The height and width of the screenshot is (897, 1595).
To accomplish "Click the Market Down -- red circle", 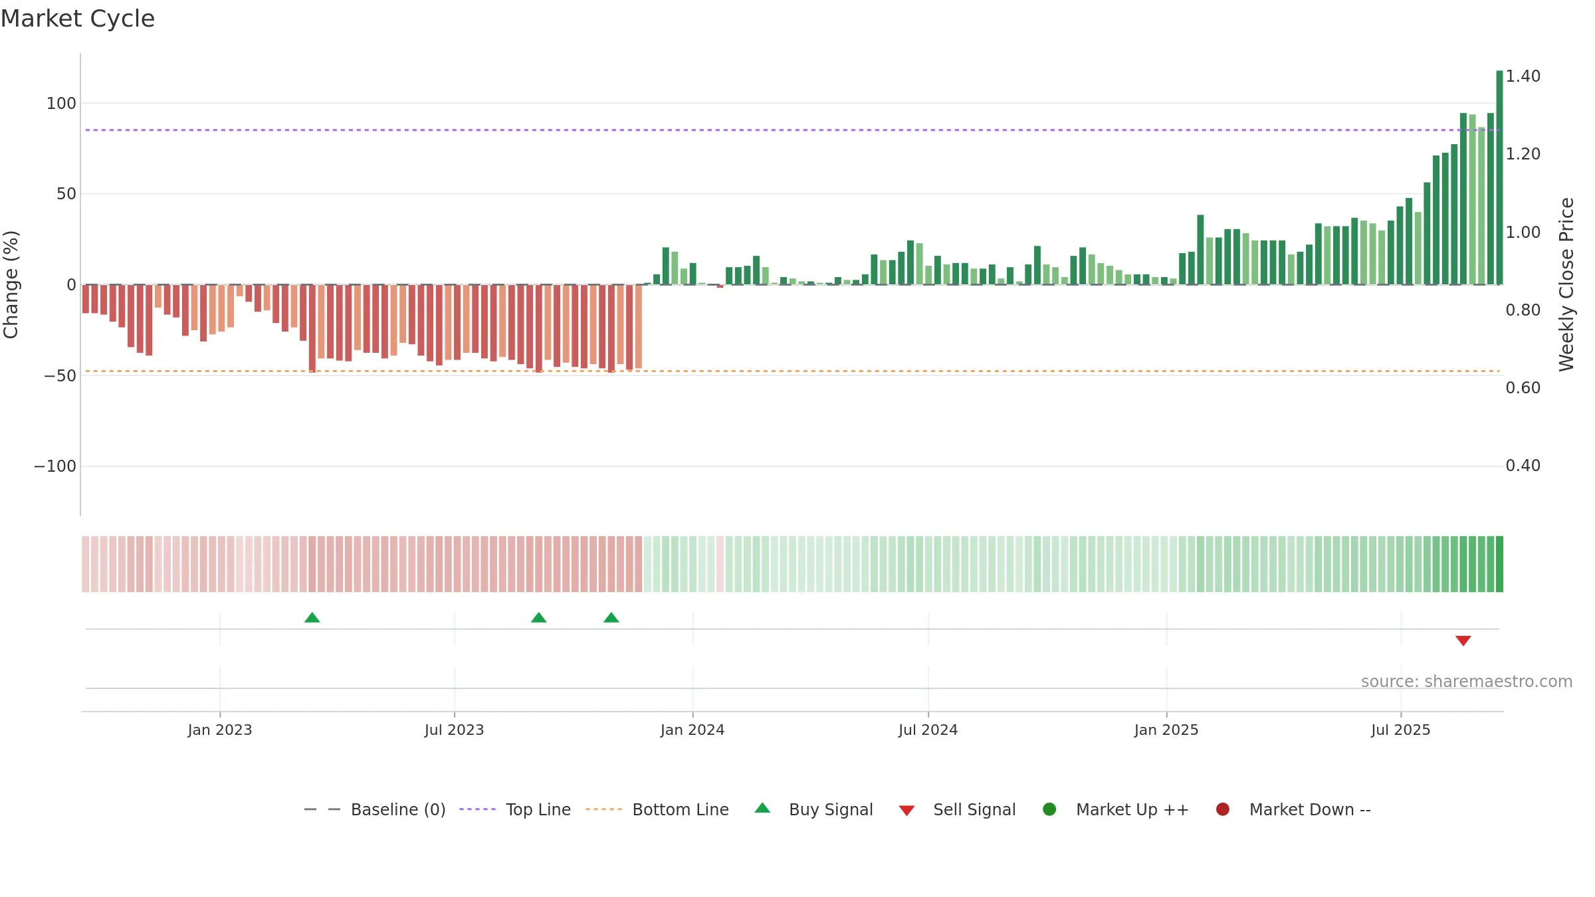I will point(1222,809).
